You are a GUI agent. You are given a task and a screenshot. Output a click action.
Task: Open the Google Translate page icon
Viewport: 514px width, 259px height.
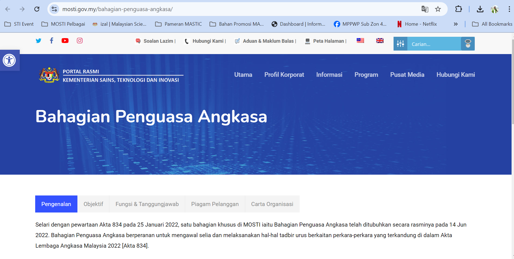[x=425, y=9]
